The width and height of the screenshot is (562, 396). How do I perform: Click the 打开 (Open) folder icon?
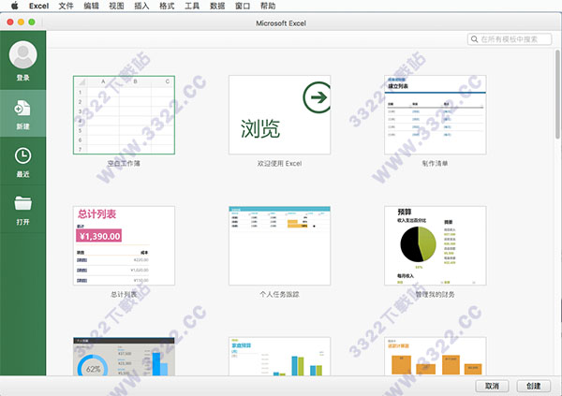point(22,203)
